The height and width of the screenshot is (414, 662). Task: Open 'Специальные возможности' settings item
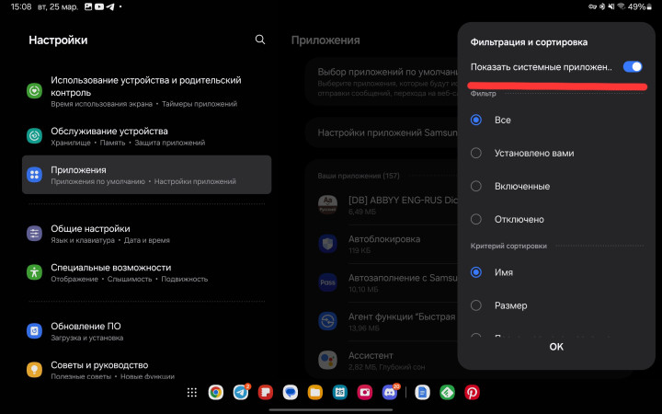(110, 271)
